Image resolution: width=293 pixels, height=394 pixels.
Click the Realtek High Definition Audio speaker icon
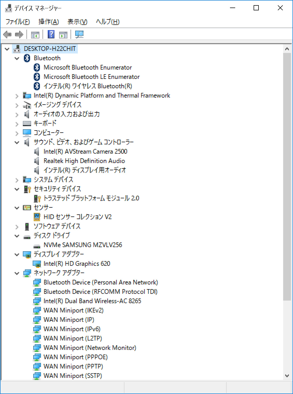[37, 161]
